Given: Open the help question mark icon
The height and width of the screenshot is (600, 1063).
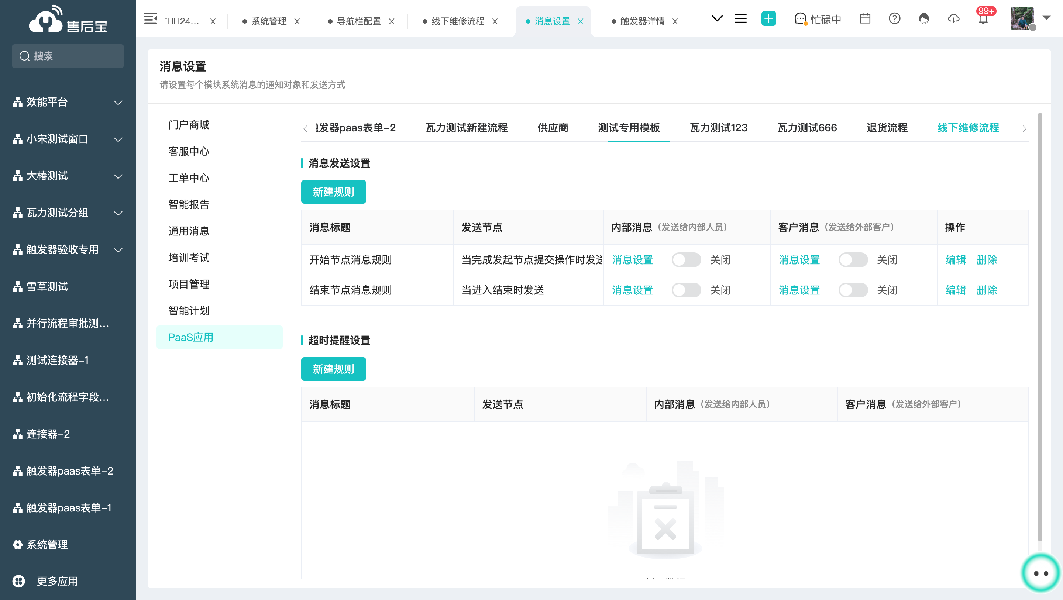Looking at the screenshot, I should [x=894, y=18].
